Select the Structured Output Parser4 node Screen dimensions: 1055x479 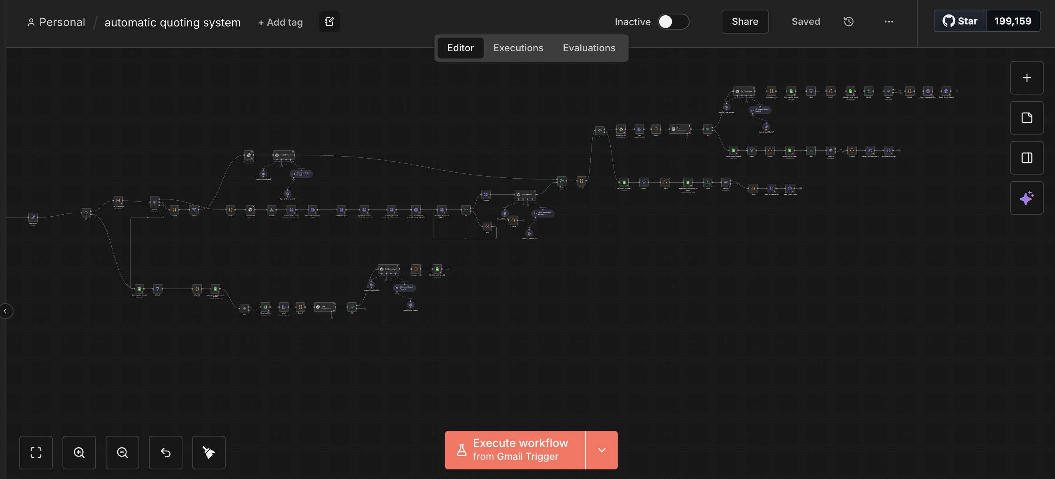(x=405, y=288)
